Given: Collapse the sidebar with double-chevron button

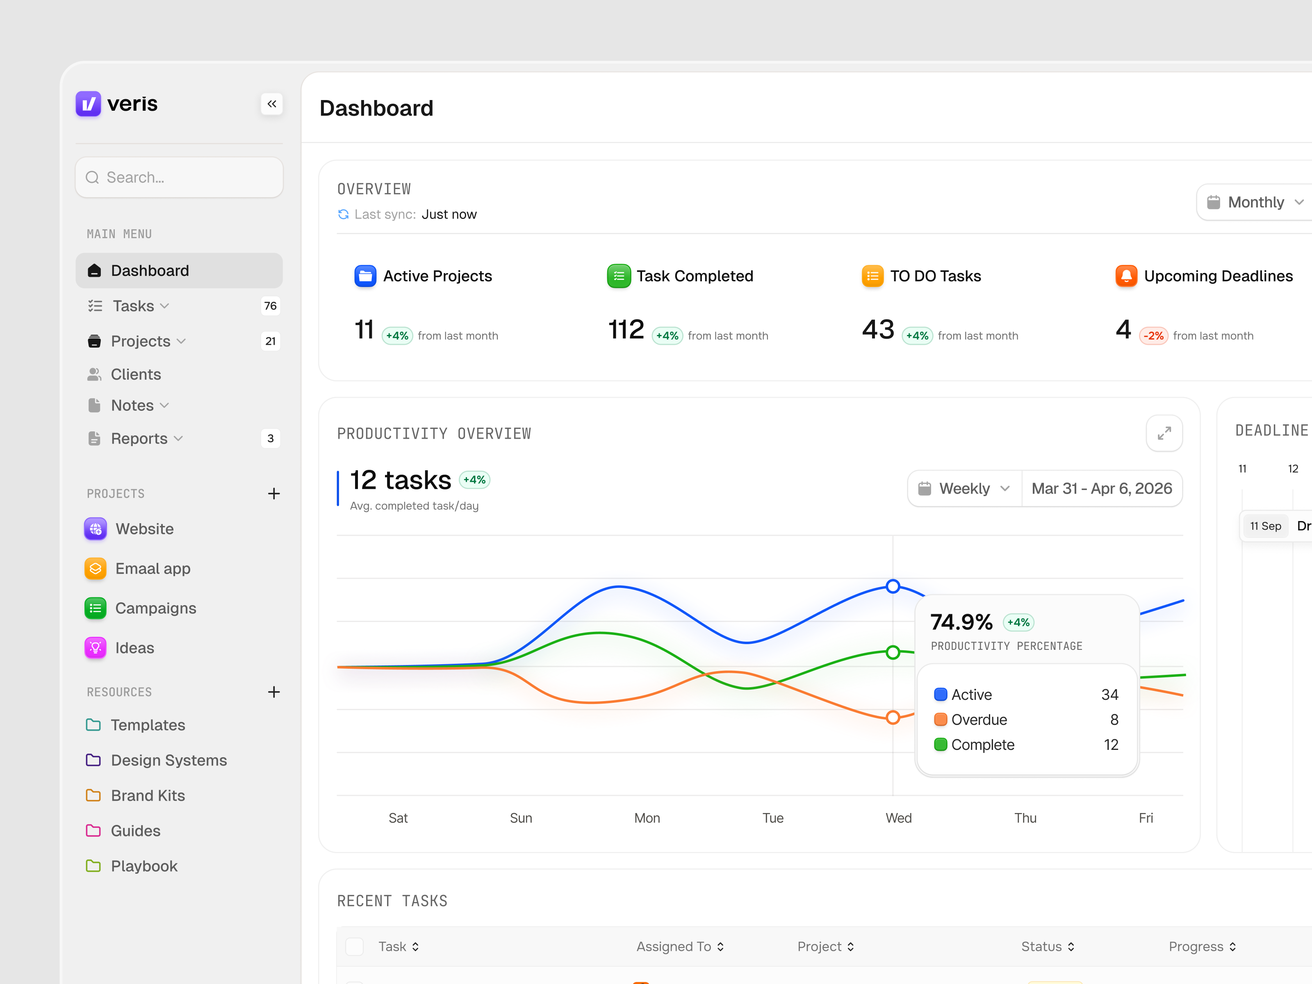Looking at the screenshot, I should (272, 104).
